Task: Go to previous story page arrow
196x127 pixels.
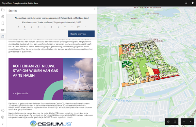Action: click(x=18, y=27)
